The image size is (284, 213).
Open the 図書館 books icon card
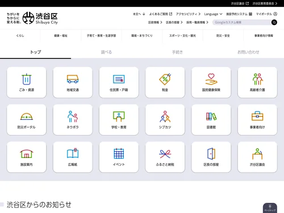pyautogui.click(x=211, y=120)
